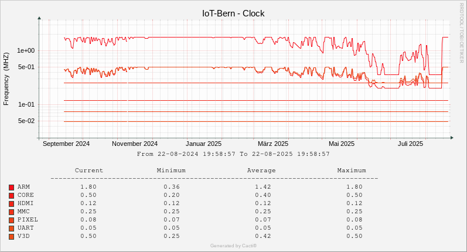Click the HDMI legend color swatch
This screenshot has width=467, height=252.
11,204
